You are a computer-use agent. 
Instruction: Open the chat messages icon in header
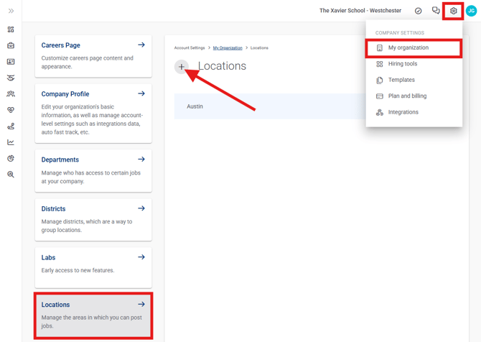tap(436, 11)
